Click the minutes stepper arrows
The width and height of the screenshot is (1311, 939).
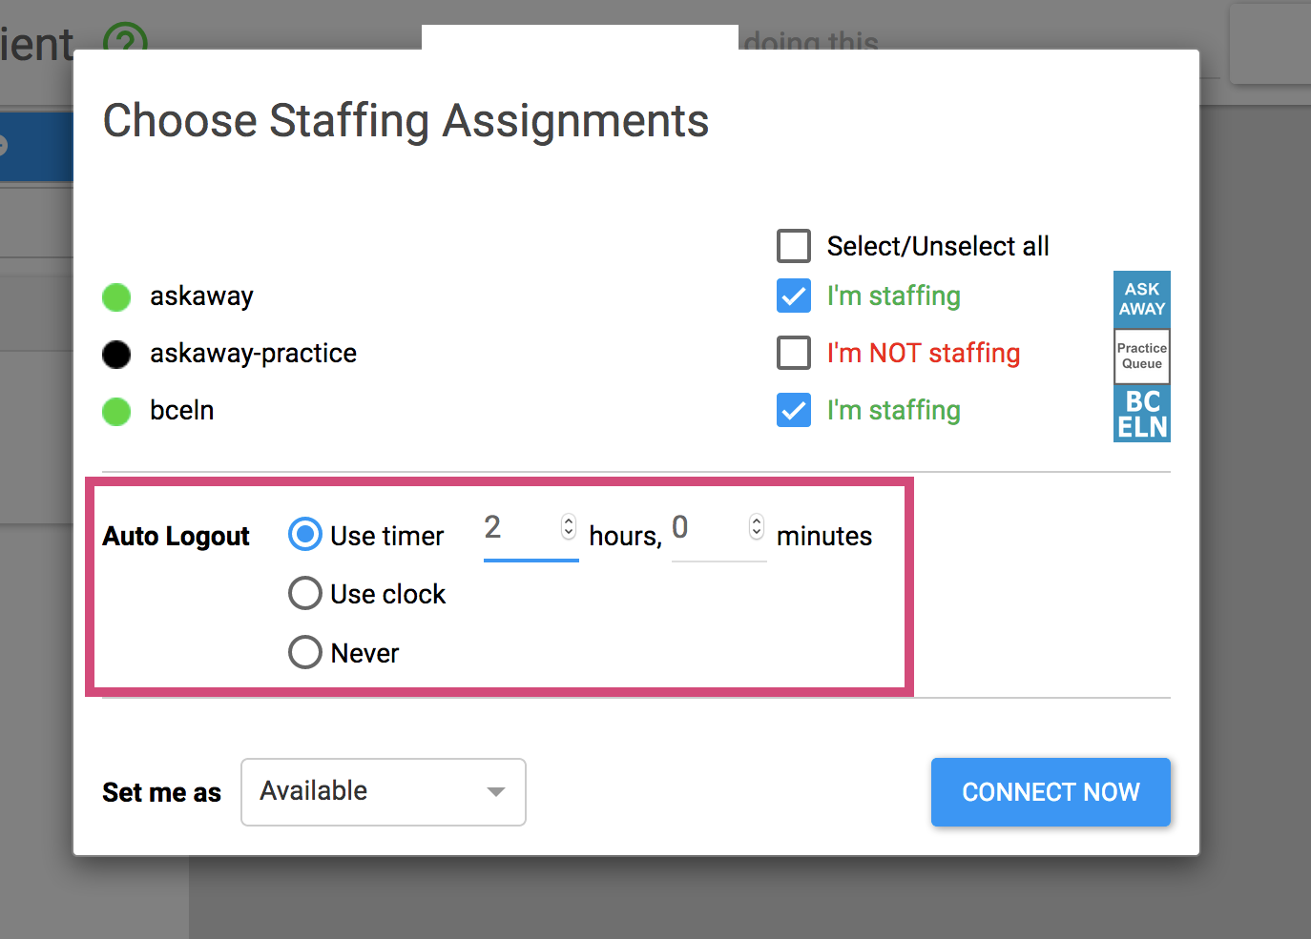tap(757, 527)
